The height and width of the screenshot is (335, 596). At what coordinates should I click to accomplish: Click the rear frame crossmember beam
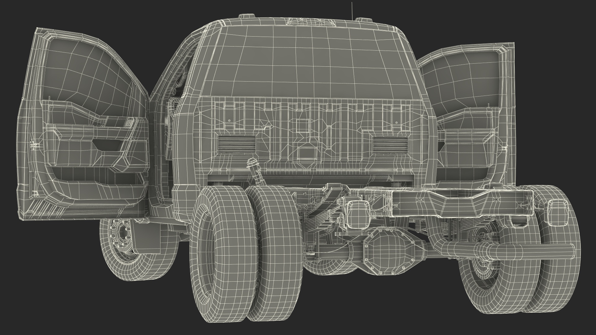(463, 203)
